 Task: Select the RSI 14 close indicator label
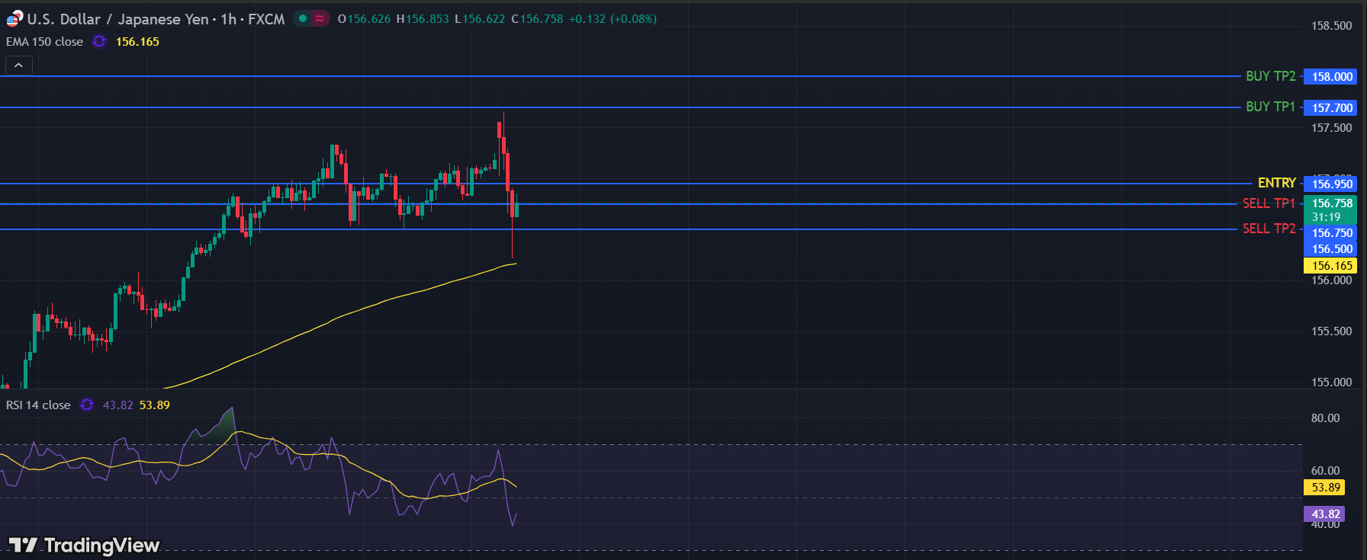coord(38,405)
